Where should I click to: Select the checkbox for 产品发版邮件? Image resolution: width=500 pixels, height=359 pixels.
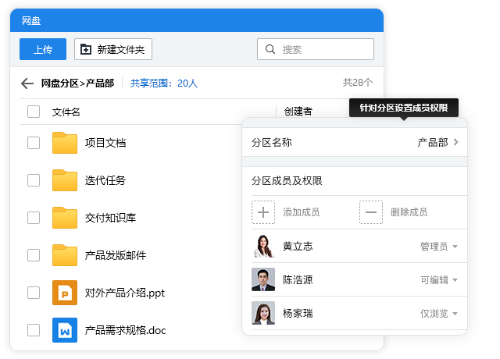[34, 255]
